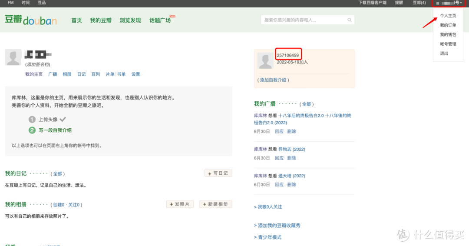Click the search magnifier icon
This screenshot has height=246, width=469.
350,20
